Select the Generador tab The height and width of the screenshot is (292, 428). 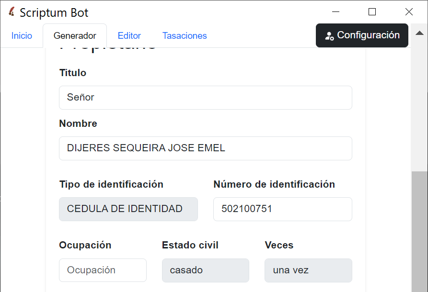coord(75,36)
